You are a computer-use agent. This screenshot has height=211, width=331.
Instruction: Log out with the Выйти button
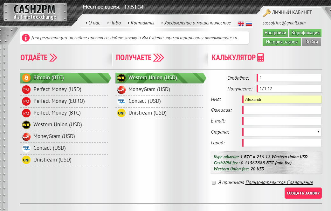pyautogui.click(x=312, y=42)
